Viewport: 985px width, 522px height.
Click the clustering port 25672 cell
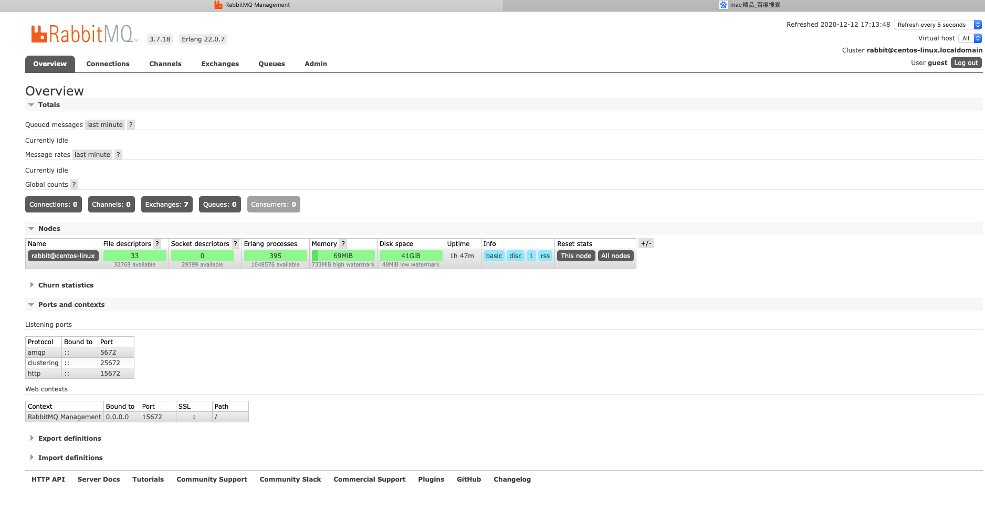(x=116, y=363)
